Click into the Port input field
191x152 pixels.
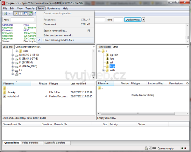[118, 20]
